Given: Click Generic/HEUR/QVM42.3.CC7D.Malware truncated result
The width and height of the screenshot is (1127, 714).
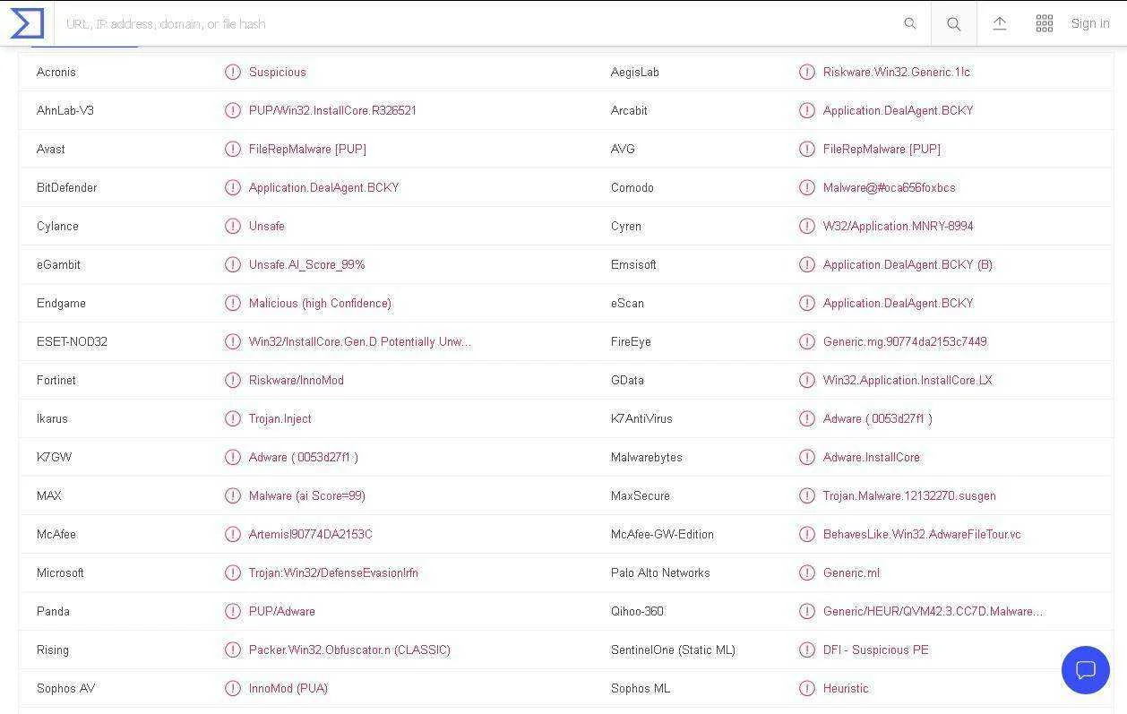Looking at the screenshot, I should point(933,611).
